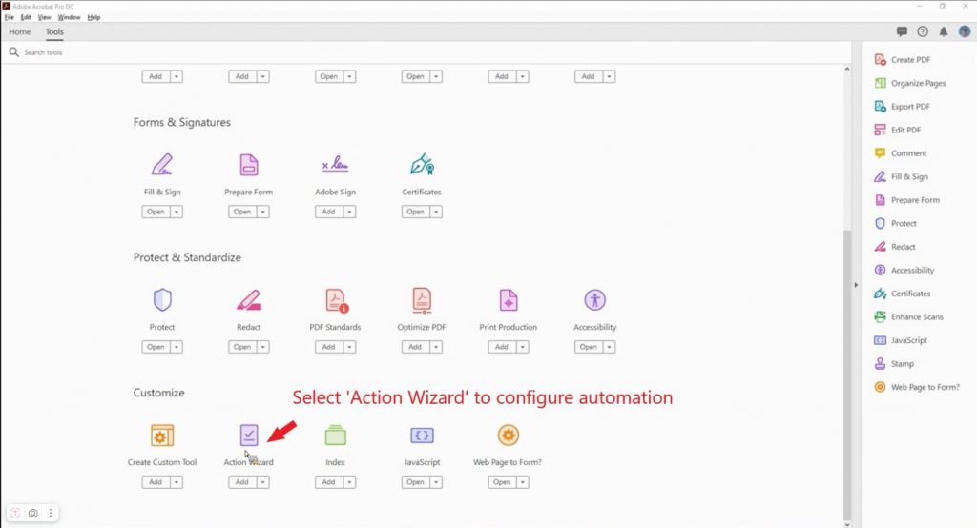Open the Help menu
The width and height of the screenshot is (977, 528).
(x=94, y=17)
